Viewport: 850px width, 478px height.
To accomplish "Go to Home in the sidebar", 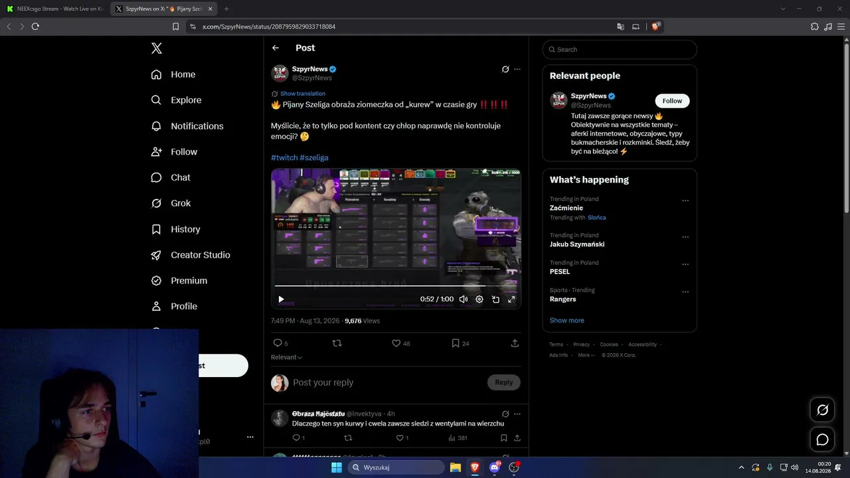I will coord(174,74).
